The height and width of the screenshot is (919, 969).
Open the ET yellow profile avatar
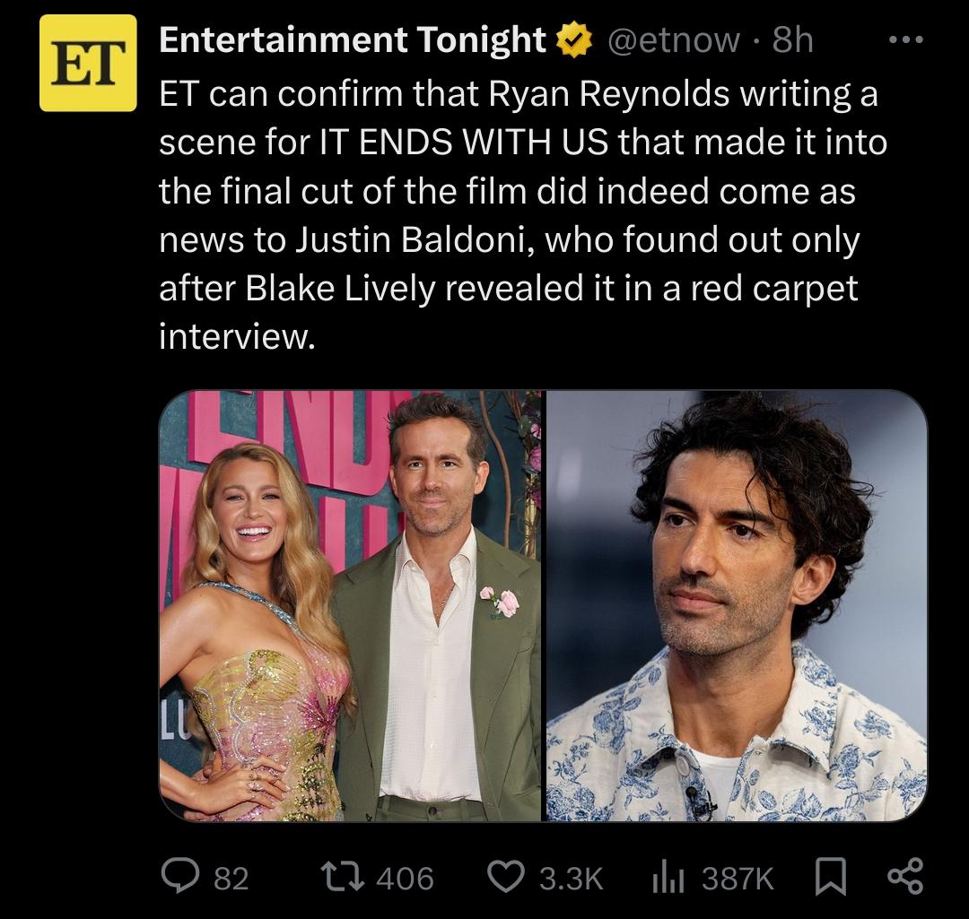click(x=88, y=63)
